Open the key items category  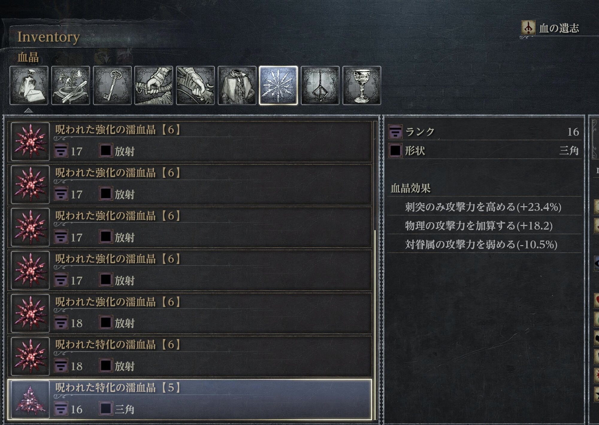[x=112, y=85]
